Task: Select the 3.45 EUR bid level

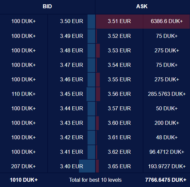Action: click(x=72, y=94)
